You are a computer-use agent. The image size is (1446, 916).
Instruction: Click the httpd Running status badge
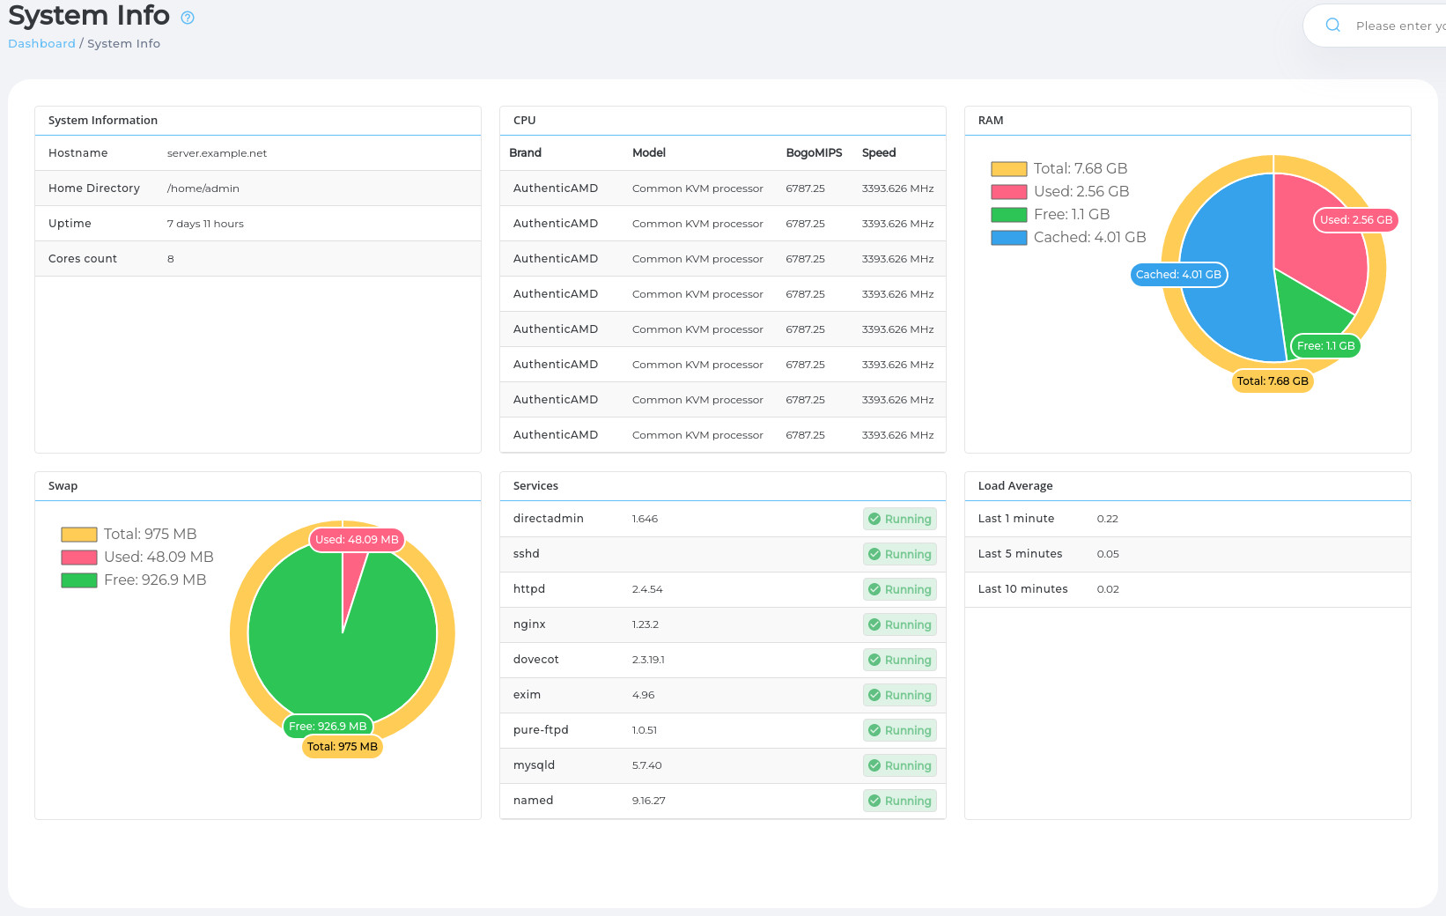(x=899, y=589)
